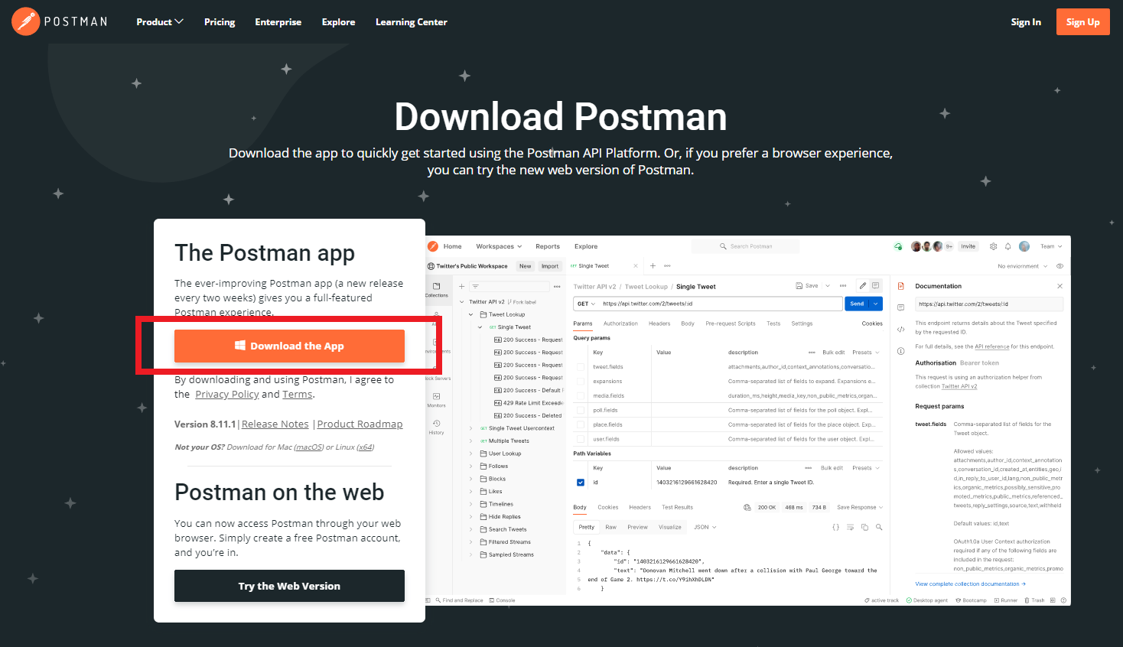Check the place.fields parameter checkbox
This screenshot has height=647, width=1123.
[581, 424]
